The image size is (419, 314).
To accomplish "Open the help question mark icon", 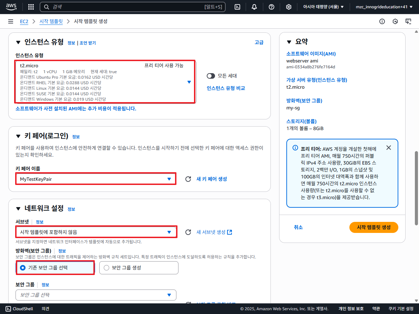I will tap(272, 7).
